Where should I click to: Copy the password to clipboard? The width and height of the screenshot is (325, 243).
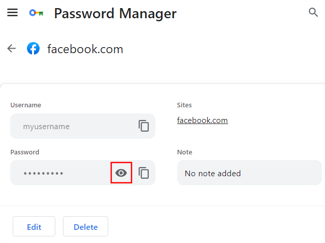pos(144,173)
